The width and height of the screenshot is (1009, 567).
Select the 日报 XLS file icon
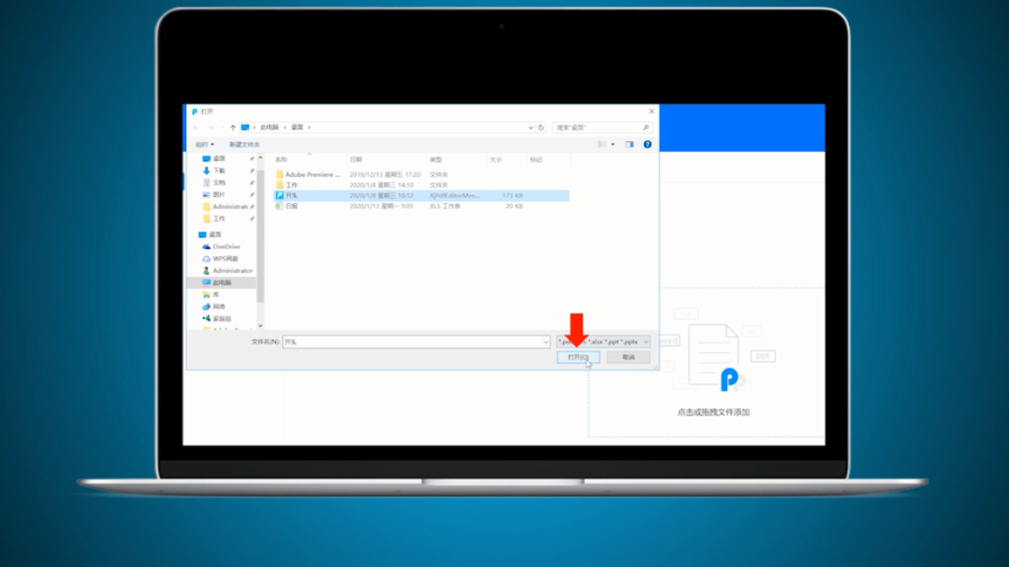[x=280, y=207]
